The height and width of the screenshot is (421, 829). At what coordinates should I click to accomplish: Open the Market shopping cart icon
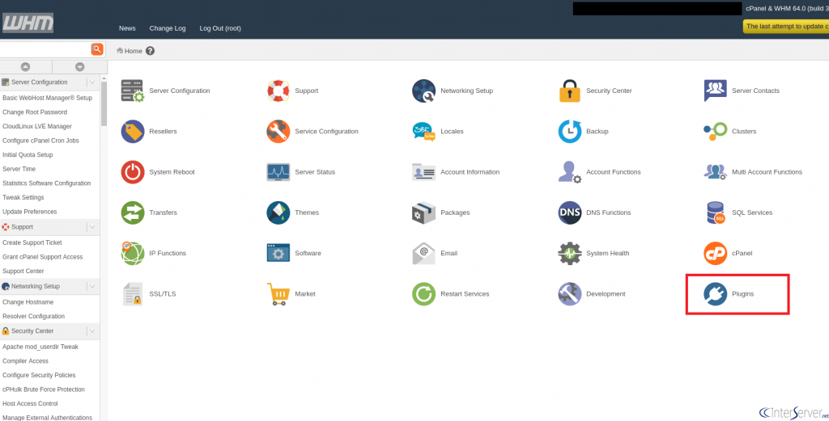coord(278,294)
